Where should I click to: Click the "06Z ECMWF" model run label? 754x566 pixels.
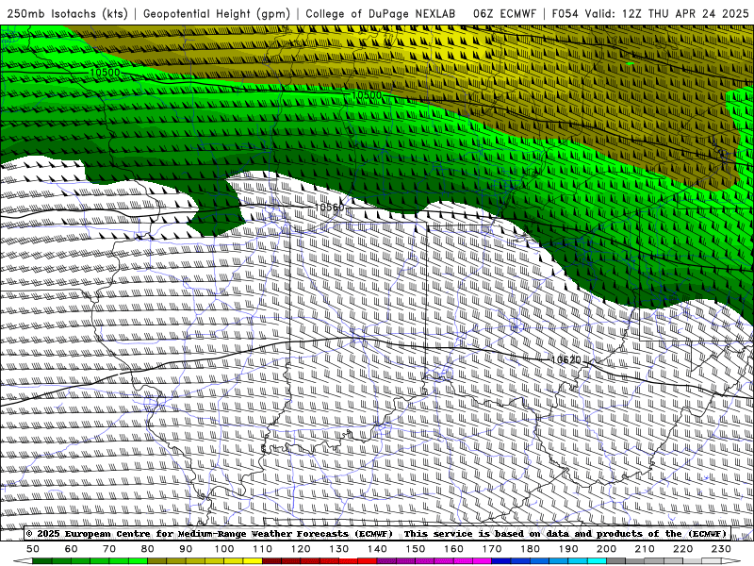click(x=504, y=13)
